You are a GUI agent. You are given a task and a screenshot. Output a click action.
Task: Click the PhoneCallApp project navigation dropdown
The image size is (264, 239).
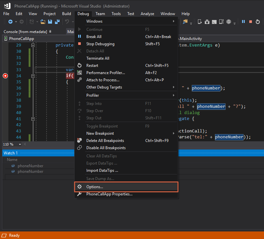pyautogui.click(x=39, y=39)
